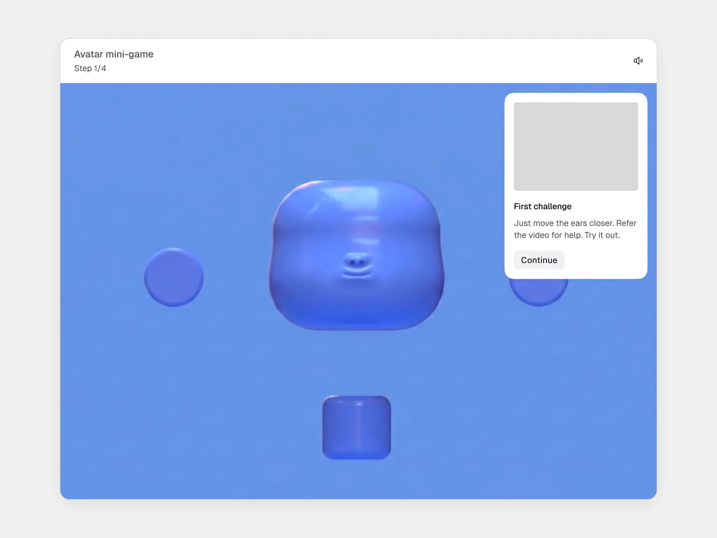Viewport: 717px width, 538px height.
Task: Click the avatar's left nostril dot
Action: [x=352, y=263]
